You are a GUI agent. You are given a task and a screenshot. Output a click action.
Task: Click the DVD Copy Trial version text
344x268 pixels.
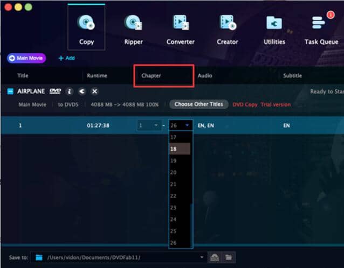tap(262, 104)
